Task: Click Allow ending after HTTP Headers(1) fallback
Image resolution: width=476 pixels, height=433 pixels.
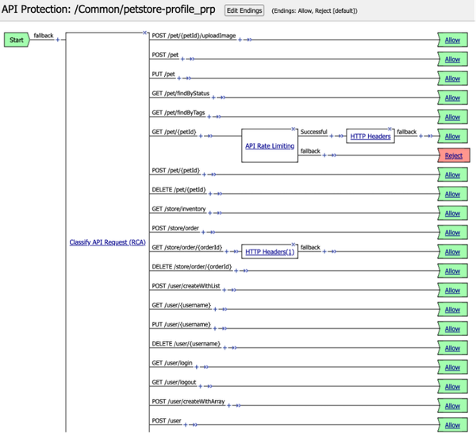Action: point(452,252)
